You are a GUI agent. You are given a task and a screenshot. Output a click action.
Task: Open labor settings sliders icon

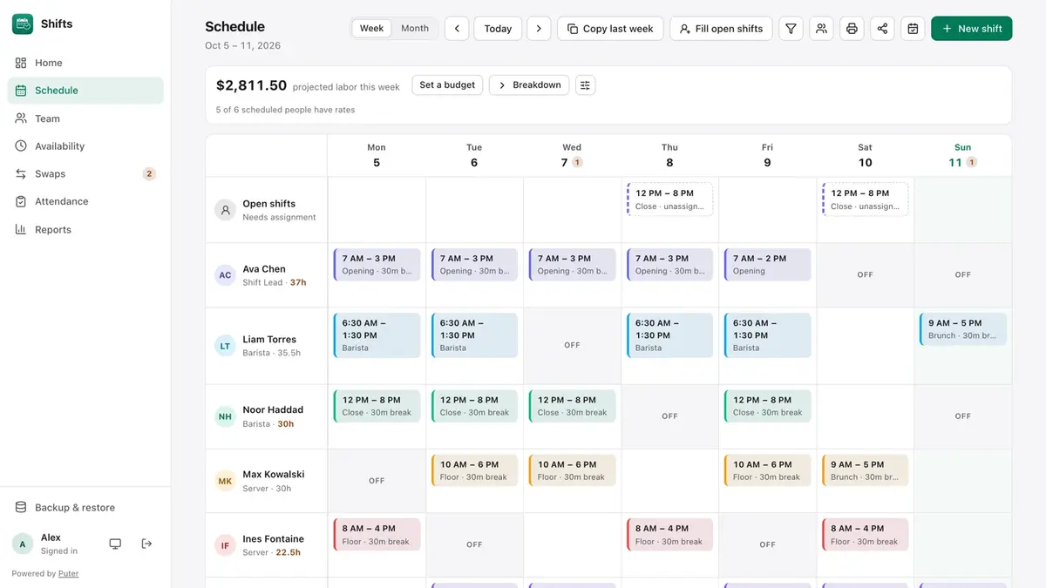click(x=585, y=85)
